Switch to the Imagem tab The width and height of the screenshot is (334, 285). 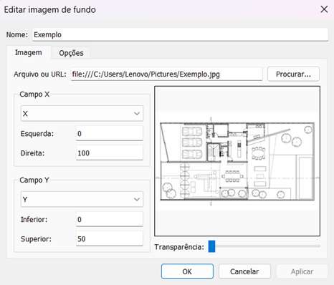point(29,52)
